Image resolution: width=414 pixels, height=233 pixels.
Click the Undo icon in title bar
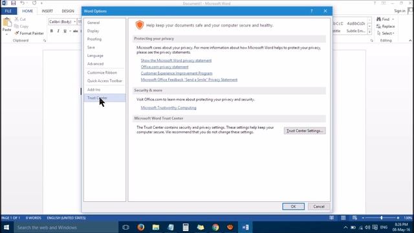[x=23, y=3]
